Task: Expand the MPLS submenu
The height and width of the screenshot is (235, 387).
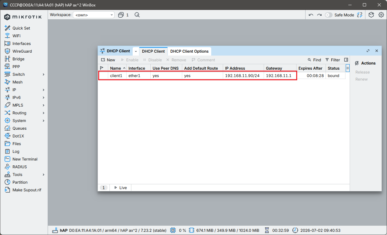Action: (x=43, y=105)
